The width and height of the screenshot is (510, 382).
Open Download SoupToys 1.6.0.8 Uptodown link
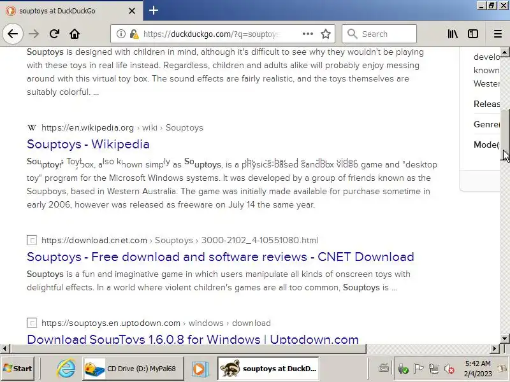tap(193, 339)
